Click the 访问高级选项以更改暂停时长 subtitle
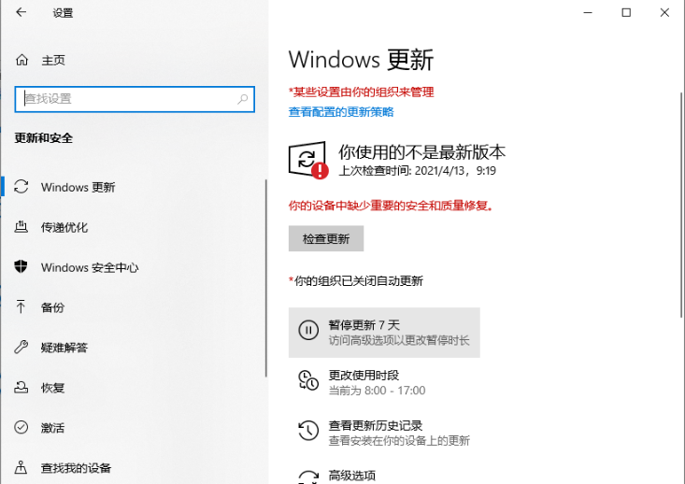Screen dimensions: 685x484 click(x=399, y=340)
